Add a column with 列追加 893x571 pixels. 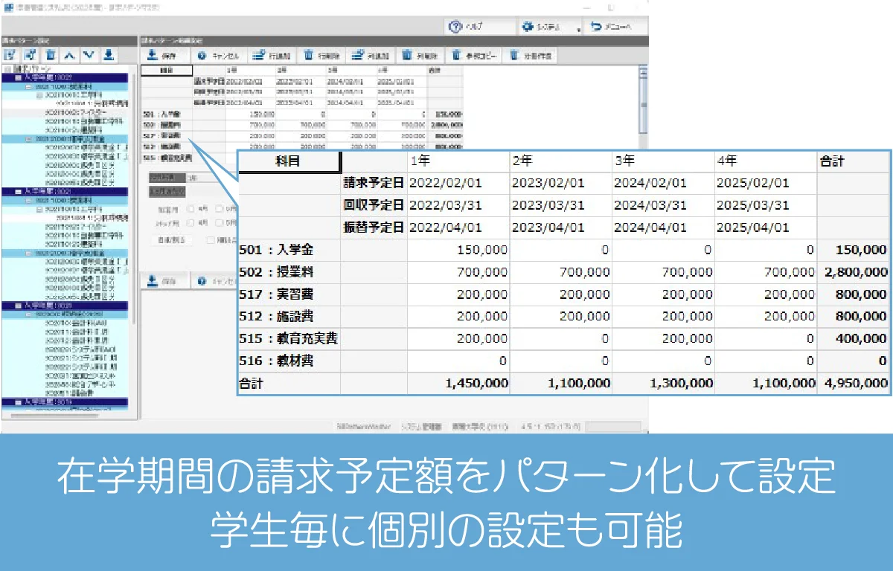[371, 56]
